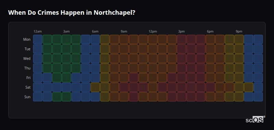Click the Mon row label

[x=27, y=39]
